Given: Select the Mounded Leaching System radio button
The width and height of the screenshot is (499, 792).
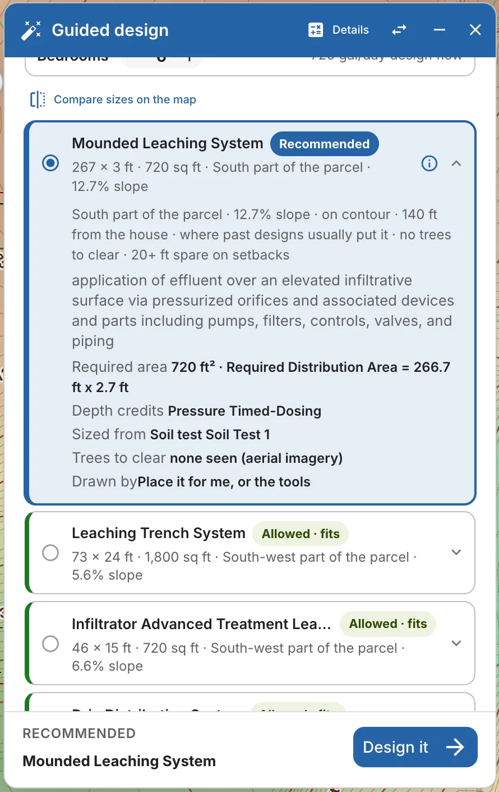Looking at the screenshot, I should click(x=50, y=163).
